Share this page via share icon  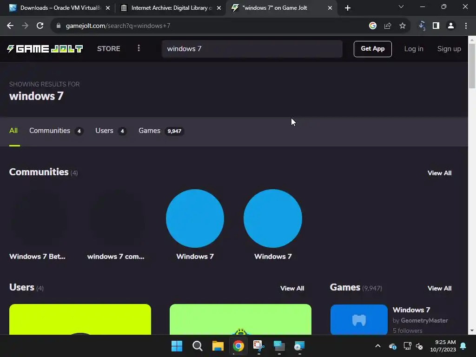(x=388, y=26)
